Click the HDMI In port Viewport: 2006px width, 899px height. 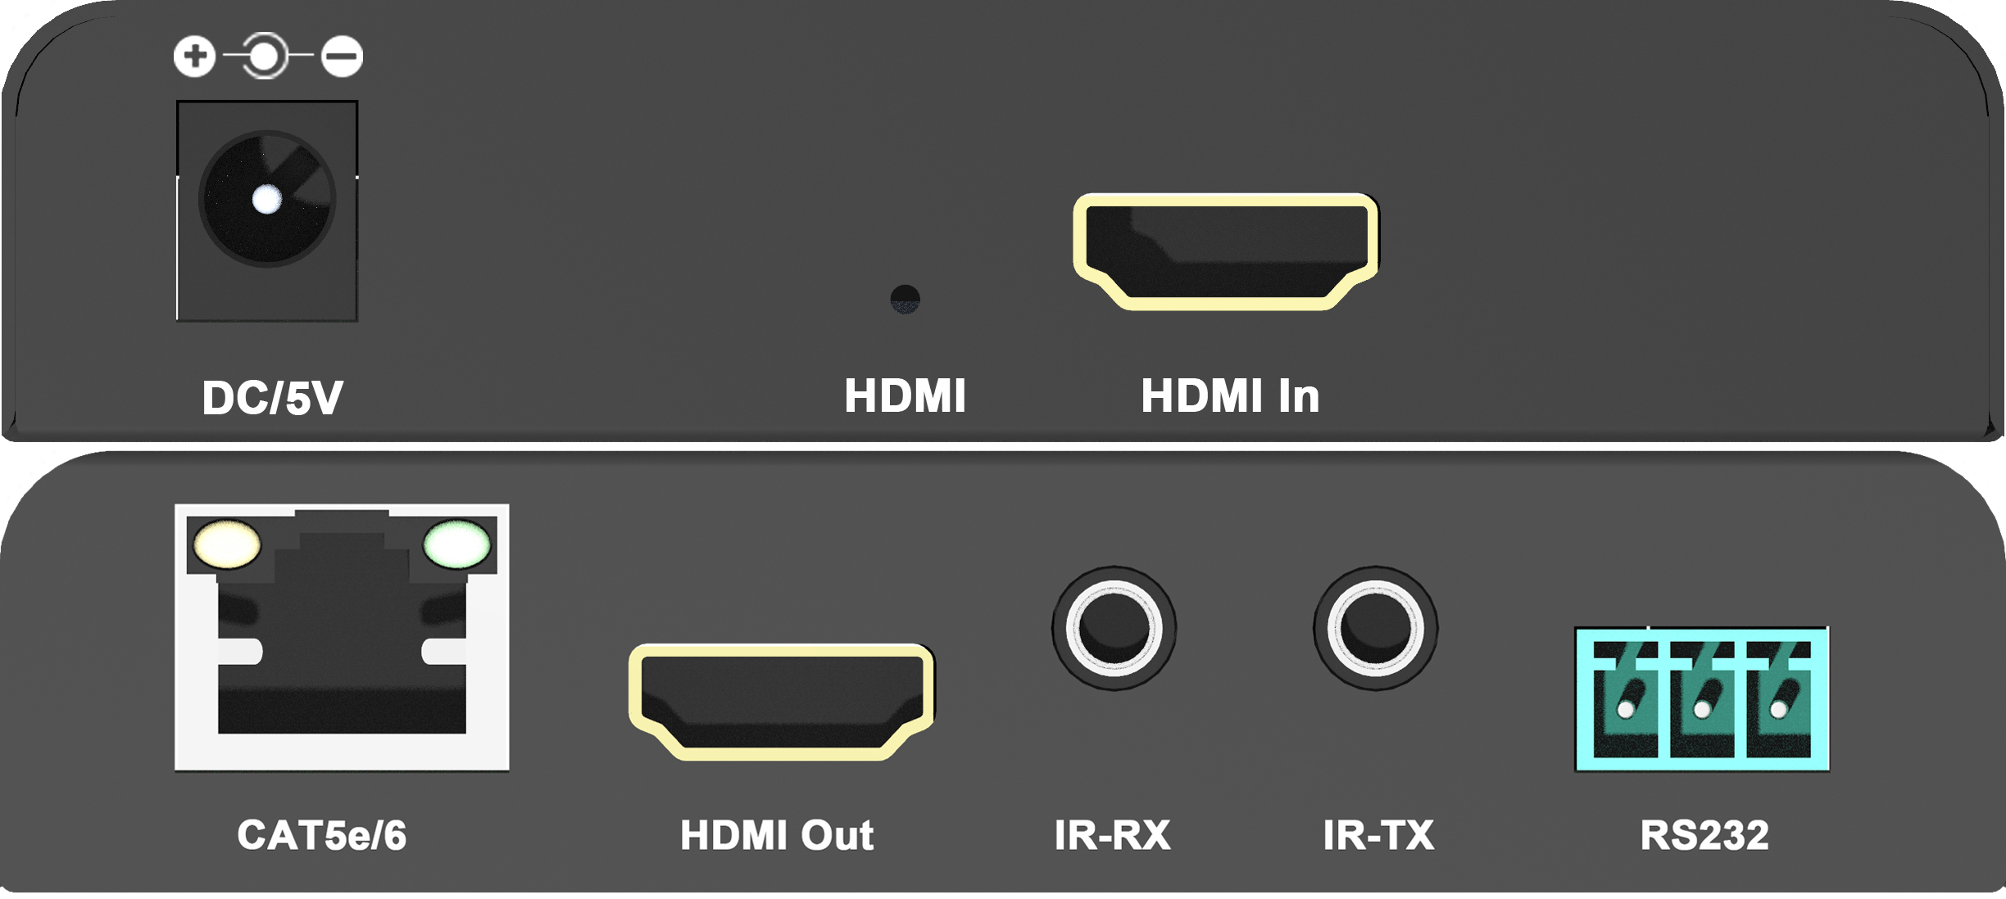tap(1226, 251)
